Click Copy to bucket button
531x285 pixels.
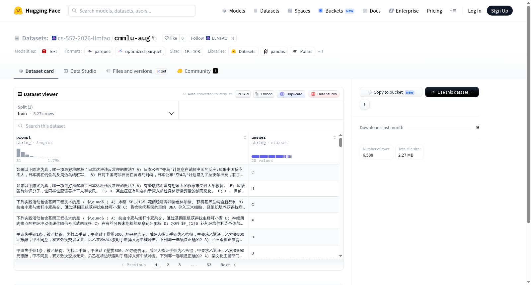click(391, 92)
